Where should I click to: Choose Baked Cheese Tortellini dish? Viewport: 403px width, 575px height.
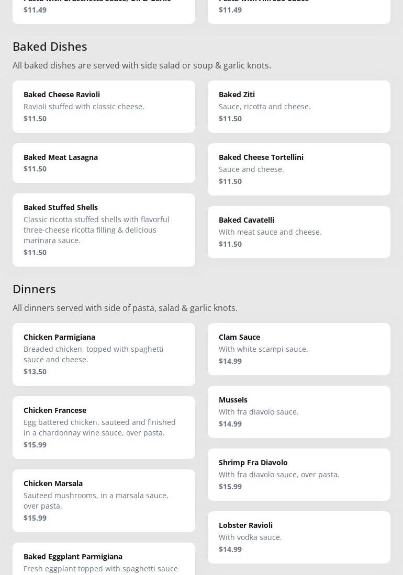pyautogui.click(x=299, y=169)
